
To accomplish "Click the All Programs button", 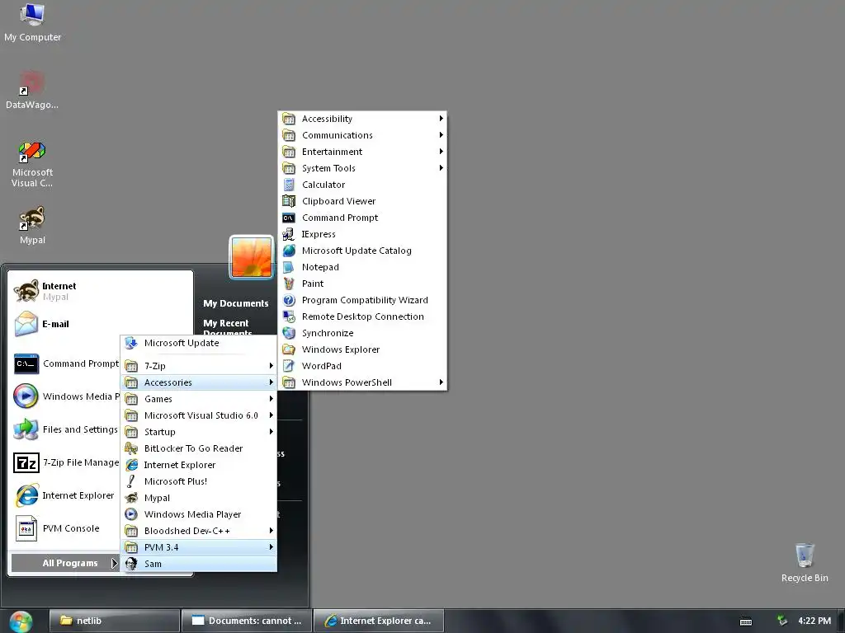I will click(x=65, y=564).
